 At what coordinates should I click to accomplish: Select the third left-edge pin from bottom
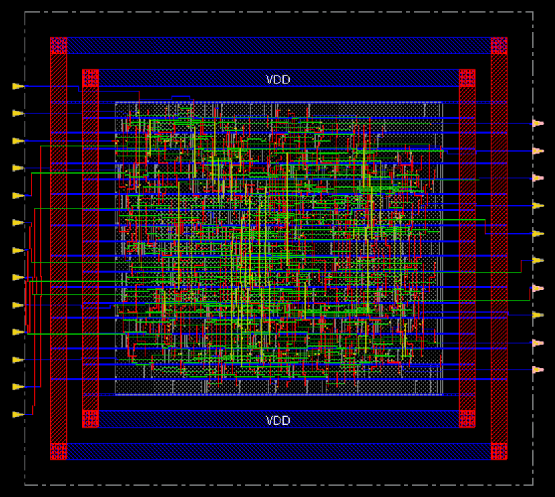(x=18, y=360)
